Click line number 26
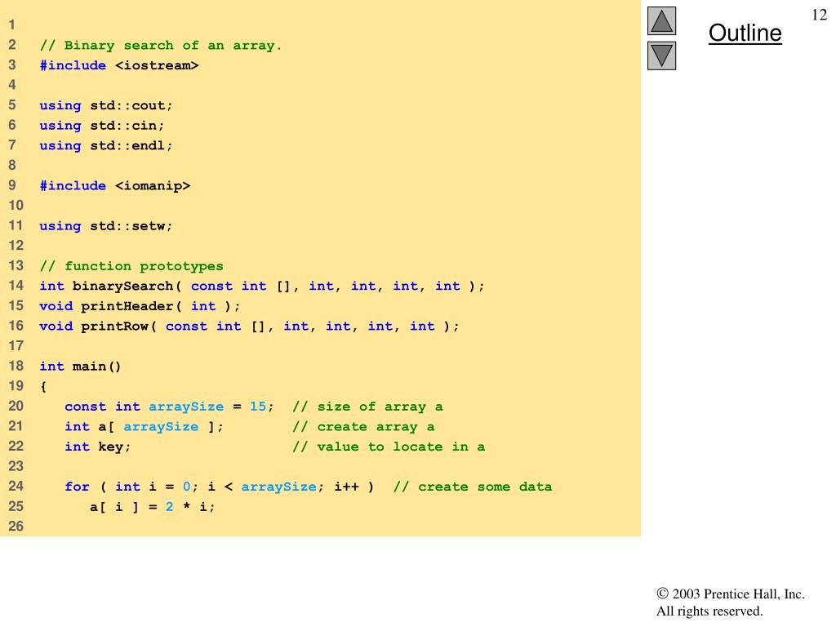 click(16, 527)
